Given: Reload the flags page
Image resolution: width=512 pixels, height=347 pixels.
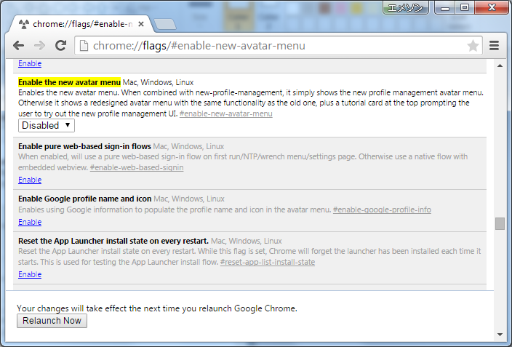Looking at the screenshot, I should point(61,46).
